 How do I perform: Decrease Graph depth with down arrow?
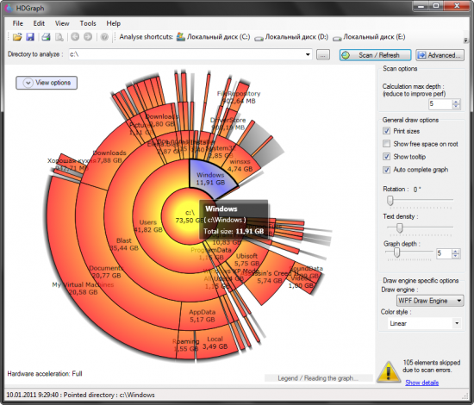pyautogui.click(x=456, y=256)
